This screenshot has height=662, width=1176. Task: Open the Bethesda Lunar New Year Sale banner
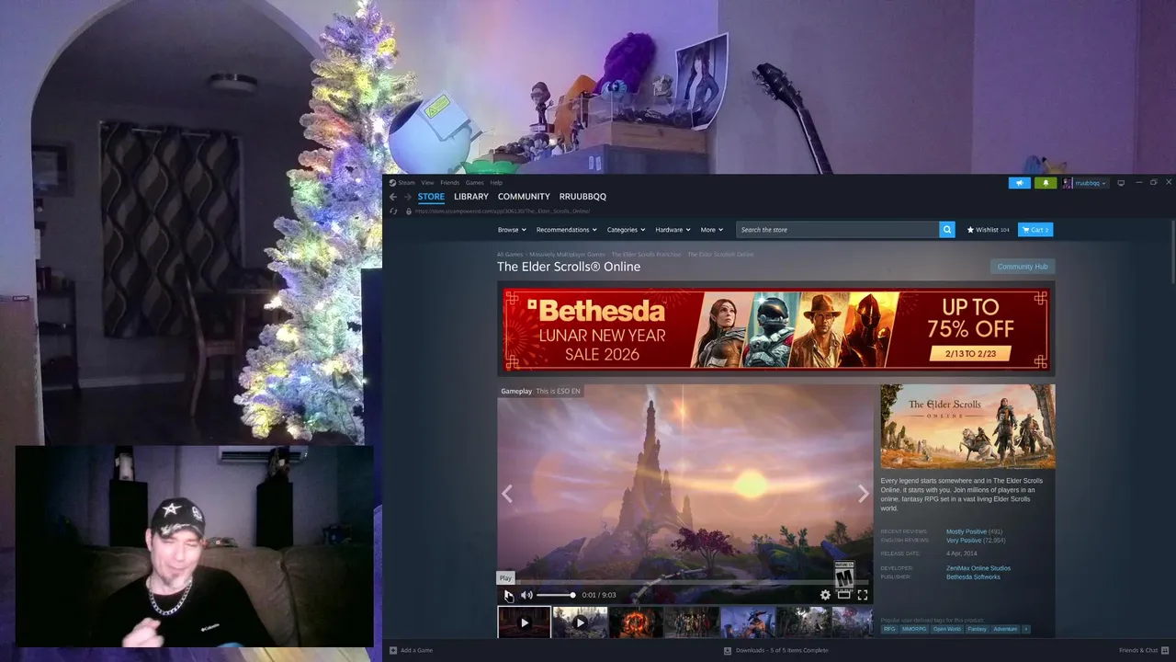coord(776,329)
